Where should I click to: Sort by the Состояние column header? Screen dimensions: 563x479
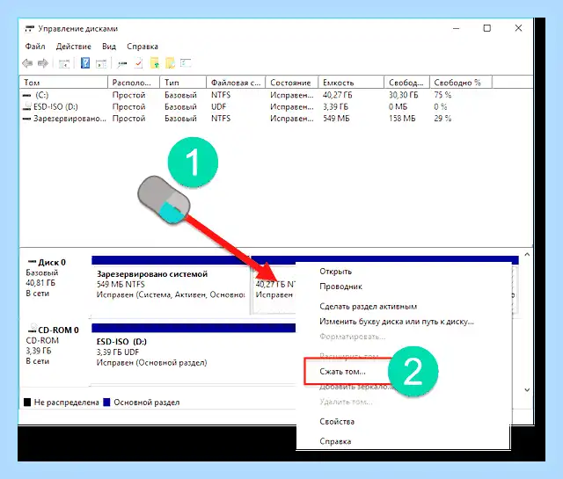(292, 83)
